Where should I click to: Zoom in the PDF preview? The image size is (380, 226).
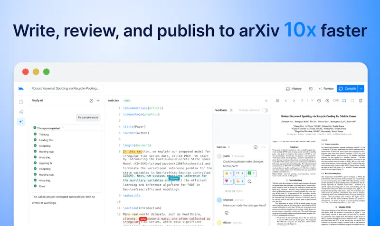pos(327,100)
